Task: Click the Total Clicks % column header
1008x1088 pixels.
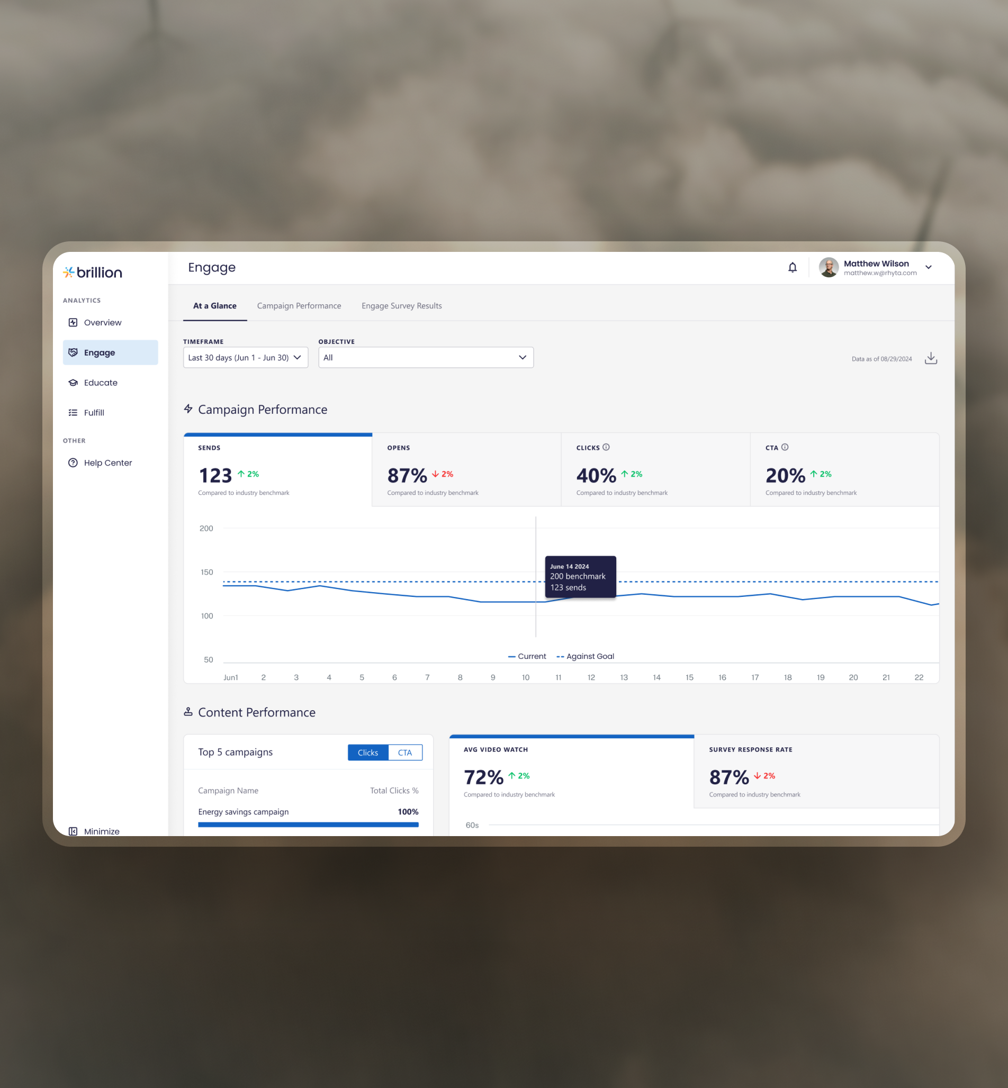Action: click(394, 791)
